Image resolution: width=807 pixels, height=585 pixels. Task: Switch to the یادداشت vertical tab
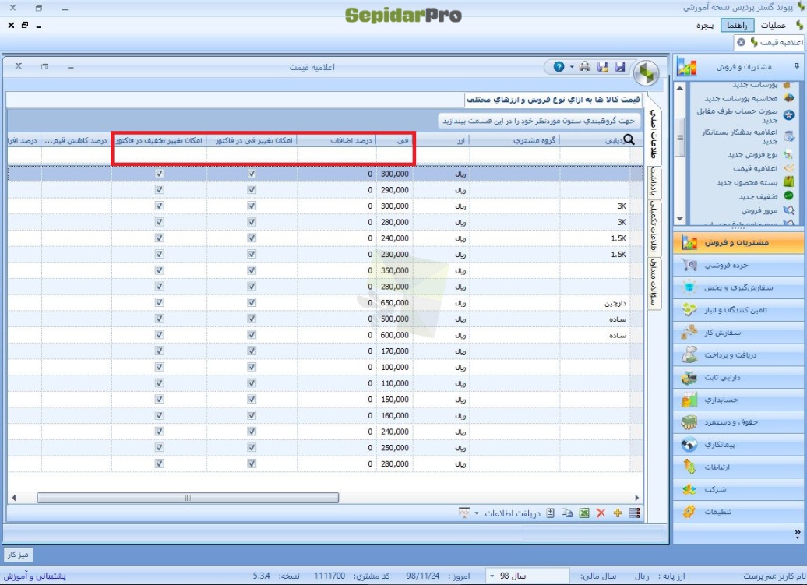pos(653,181)
